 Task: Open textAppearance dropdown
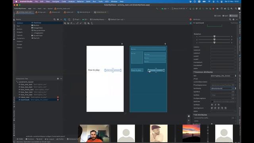click(233, 85)
